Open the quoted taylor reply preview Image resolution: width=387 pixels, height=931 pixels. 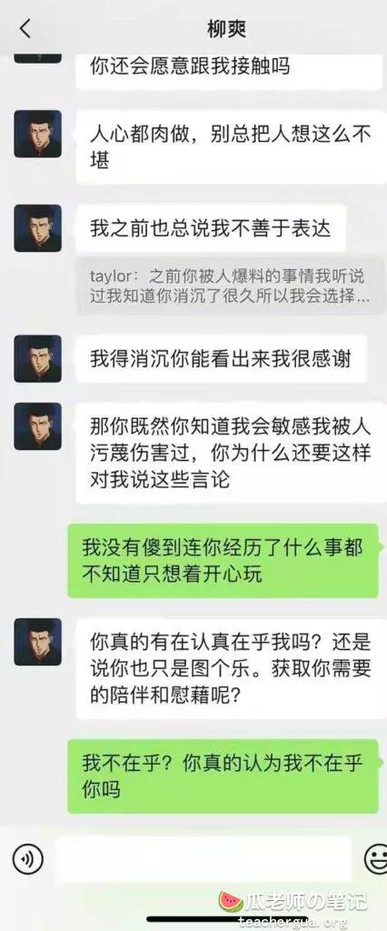[231, 286]
